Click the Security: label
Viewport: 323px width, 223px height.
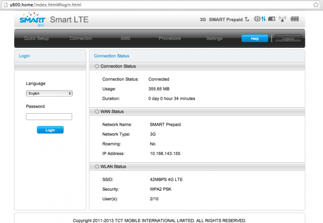111,189
